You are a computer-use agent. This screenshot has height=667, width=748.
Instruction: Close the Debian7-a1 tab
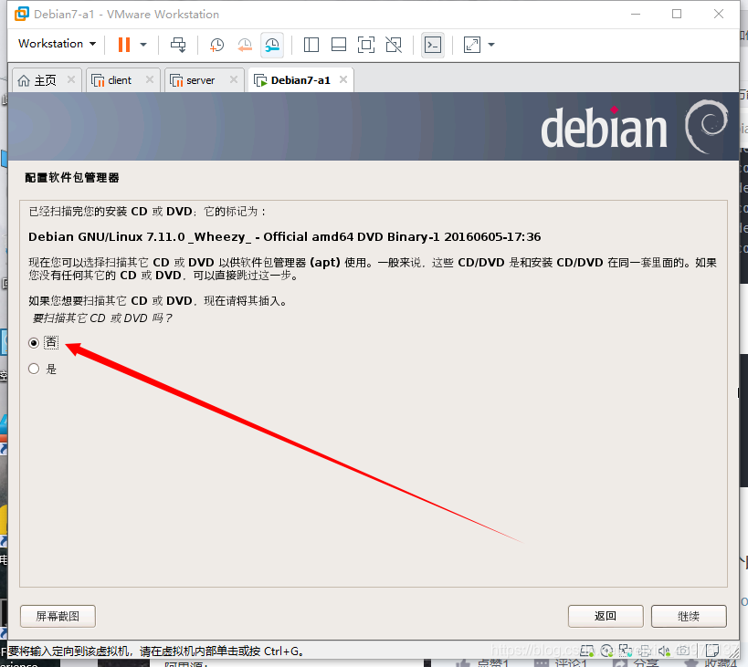(343, 79)
